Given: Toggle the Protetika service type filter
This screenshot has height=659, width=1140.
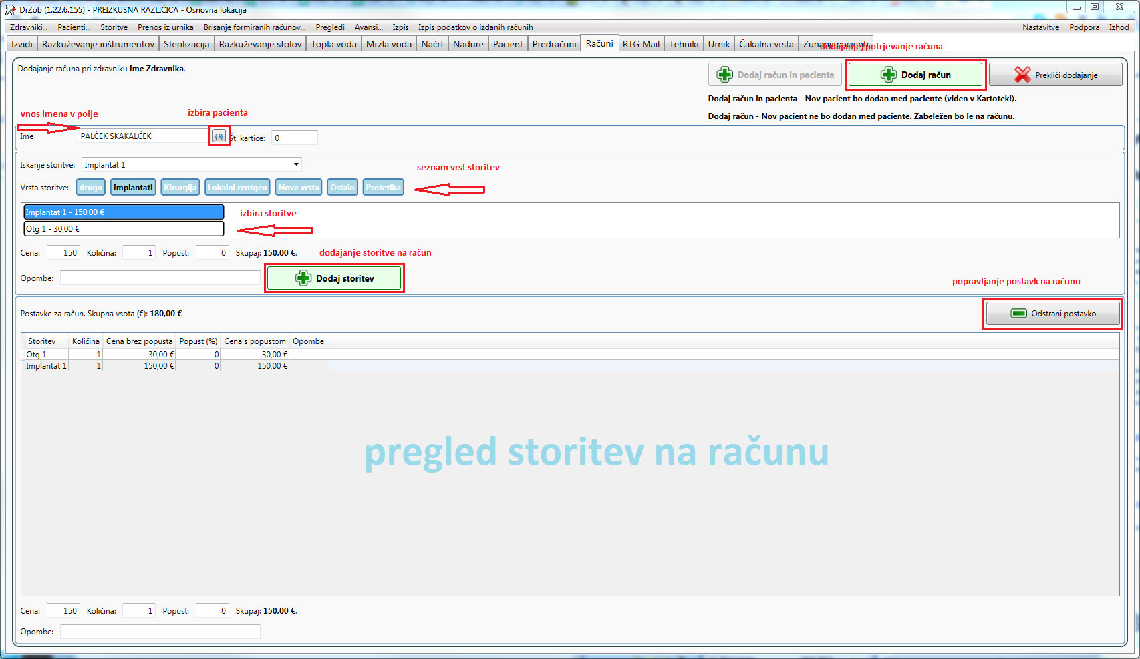Looking at the screenshot, I should point(383,188).
